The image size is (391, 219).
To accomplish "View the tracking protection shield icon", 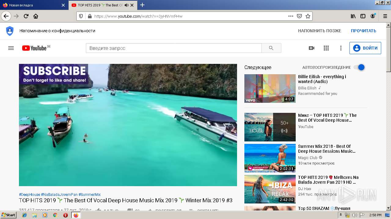I will click(81, 16).
